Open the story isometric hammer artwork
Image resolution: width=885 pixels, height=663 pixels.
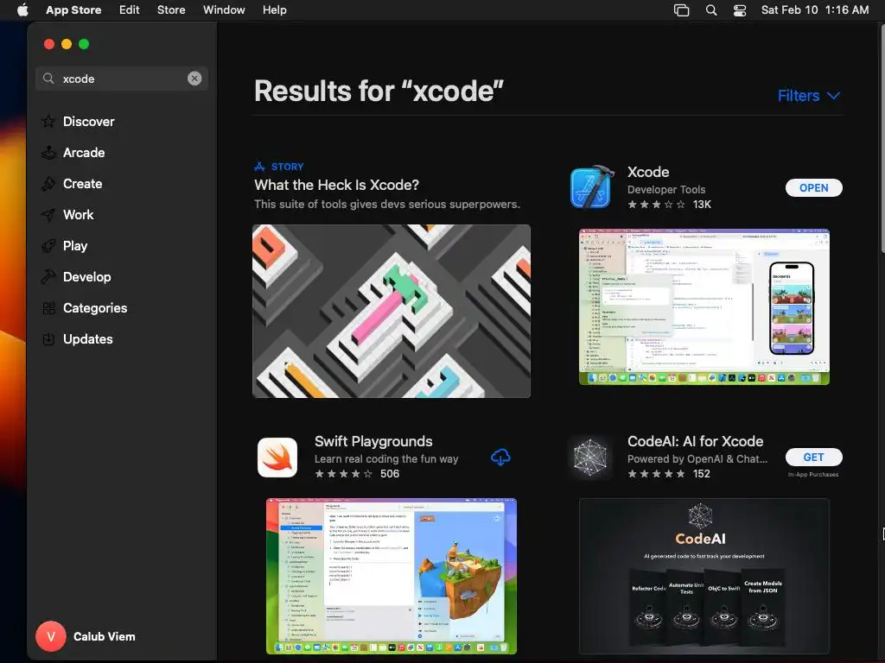(x=392, y=311)
